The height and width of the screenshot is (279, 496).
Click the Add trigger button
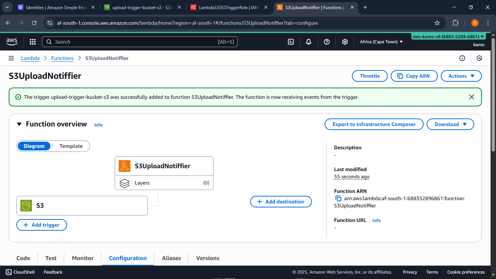pyautogui.click(x=41, y=225)
